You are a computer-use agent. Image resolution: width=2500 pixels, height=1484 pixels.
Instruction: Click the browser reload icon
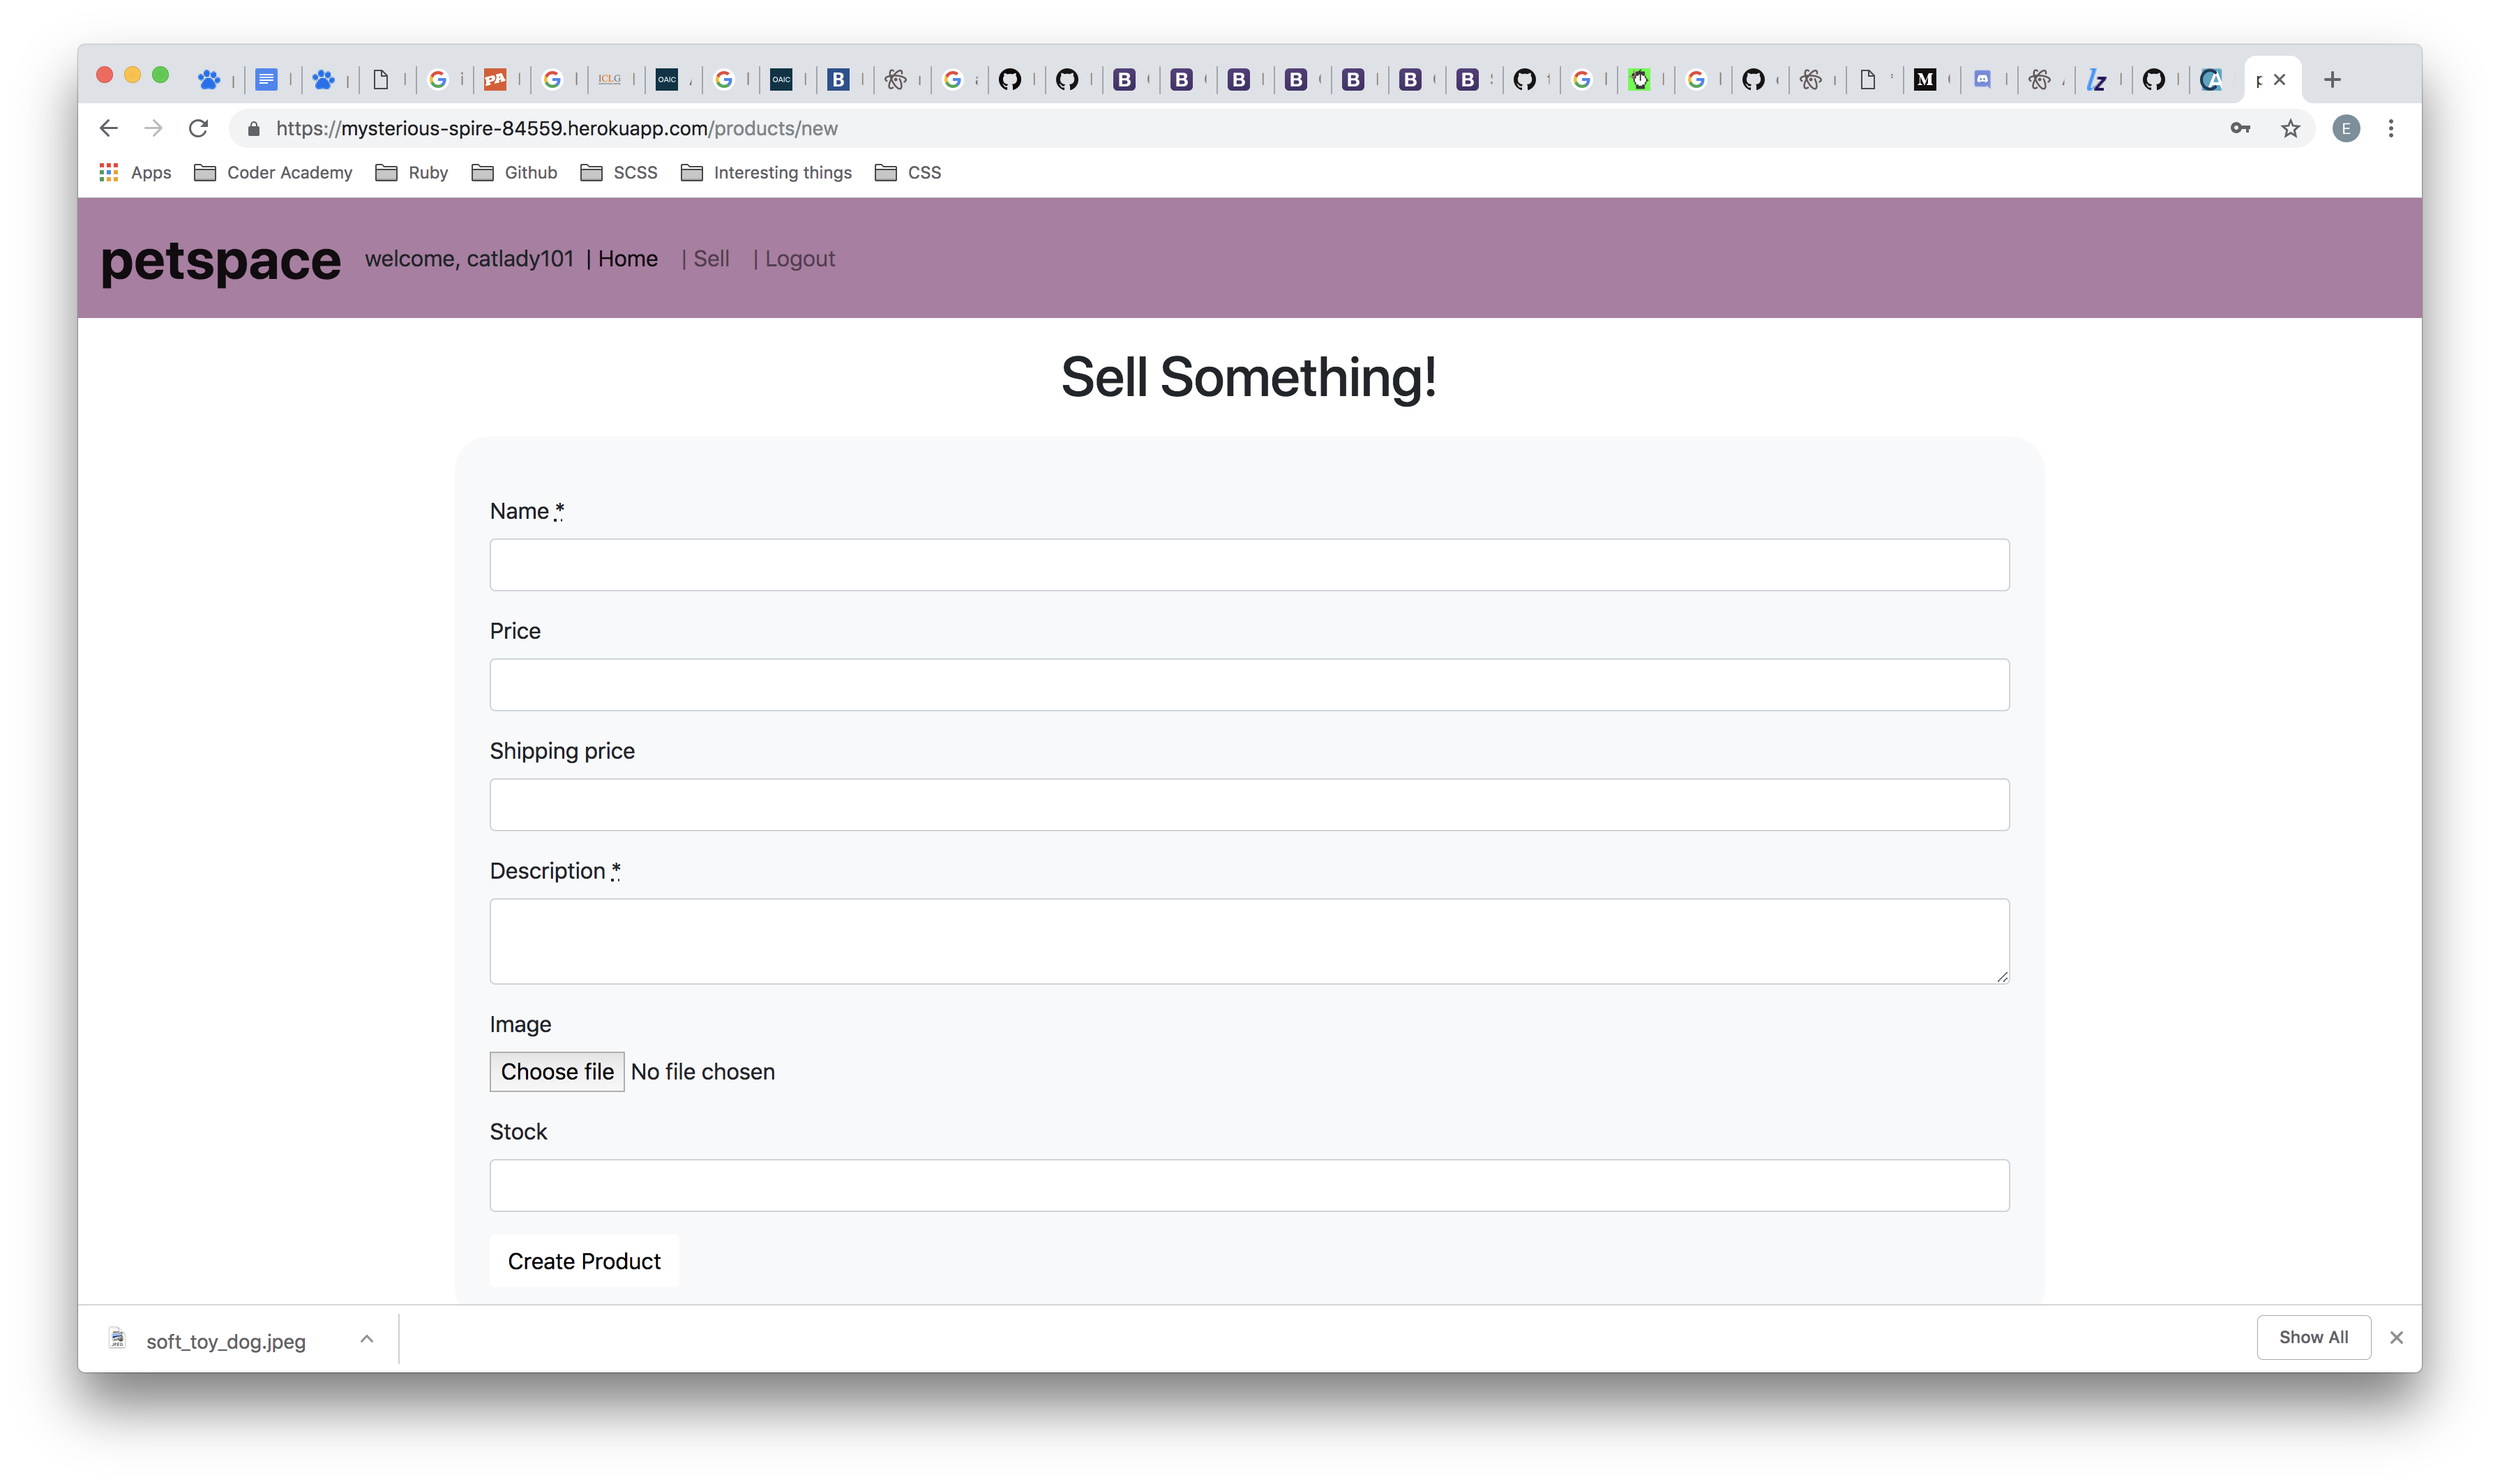pos(198,128)
